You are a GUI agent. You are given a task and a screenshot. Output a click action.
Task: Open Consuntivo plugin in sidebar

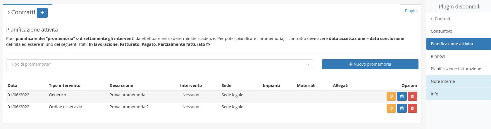tap(441, 31)
